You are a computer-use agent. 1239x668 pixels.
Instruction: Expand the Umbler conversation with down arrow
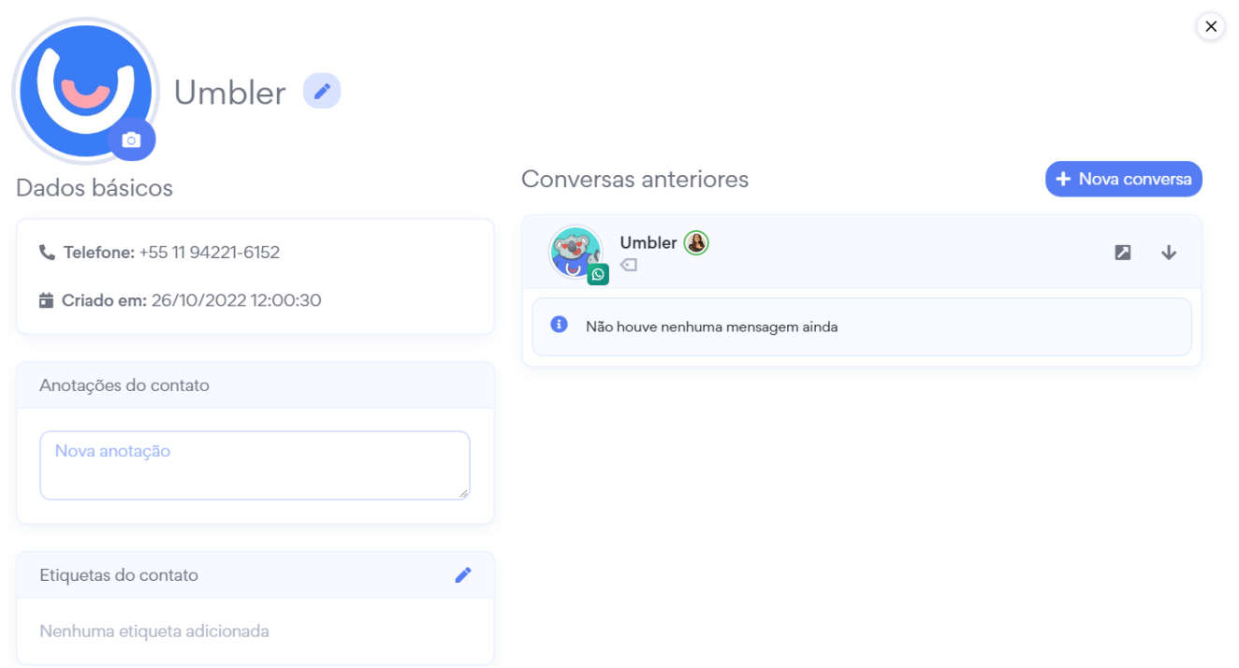click(x=1169, y=253)
